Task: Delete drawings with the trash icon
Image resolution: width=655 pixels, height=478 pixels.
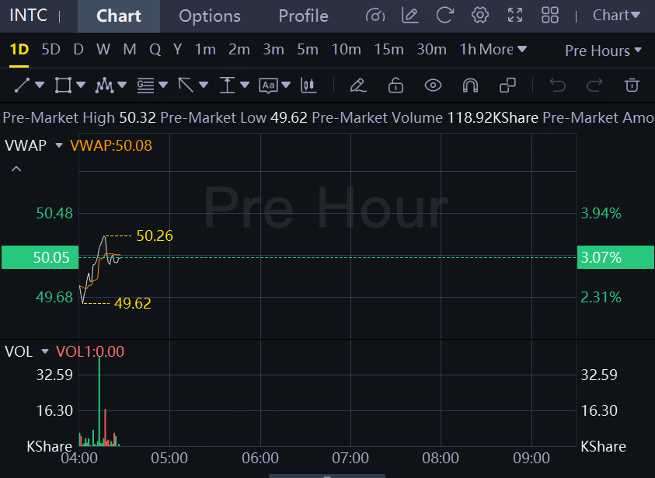Action: (x=632, y=85)
